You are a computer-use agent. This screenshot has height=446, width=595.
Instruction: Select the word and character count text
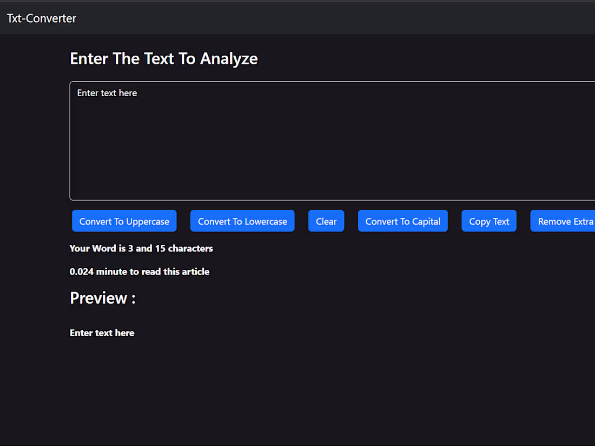pos(141,249)
